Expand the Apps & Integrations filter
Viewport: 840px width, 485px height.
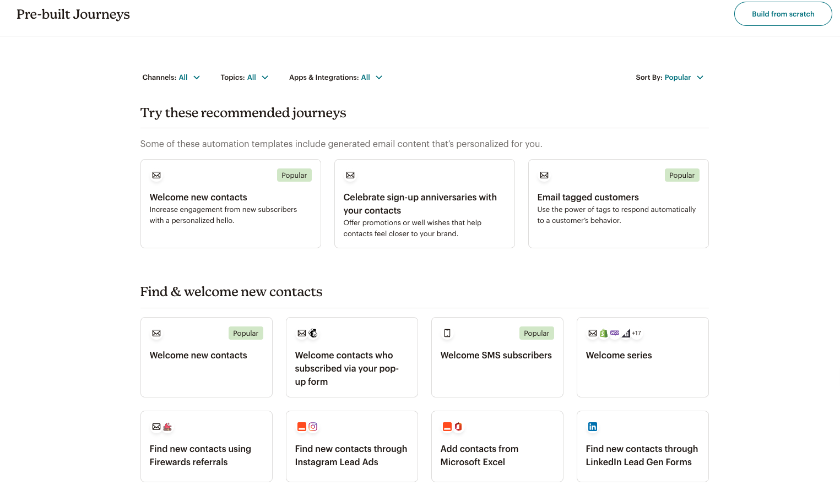336,78
